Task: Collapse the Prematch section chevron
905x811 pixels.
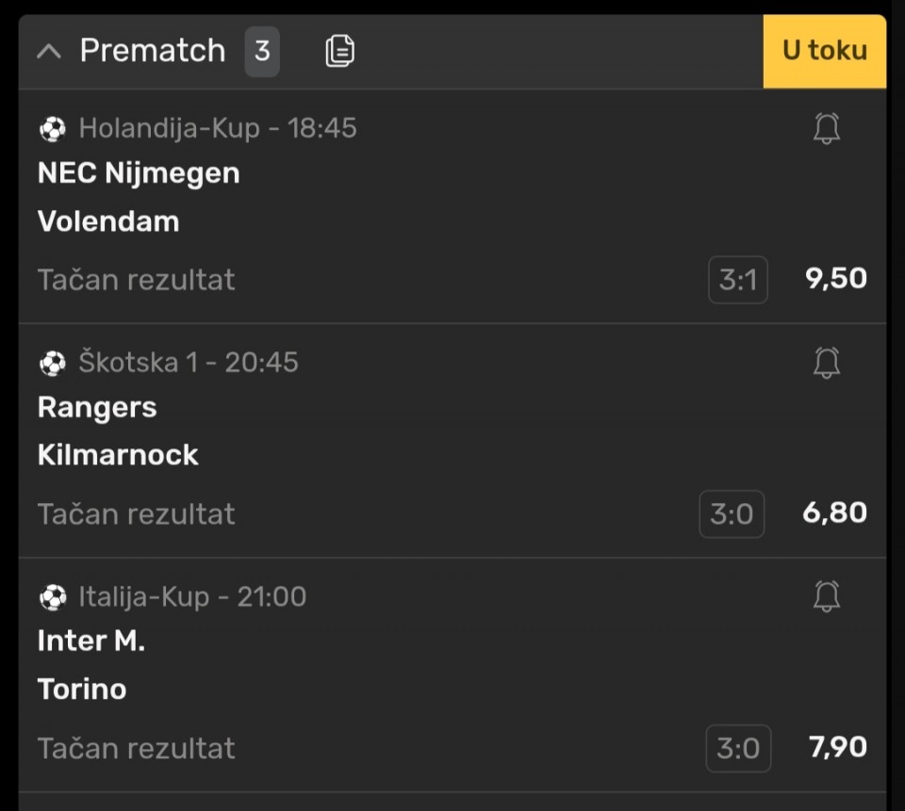Action: 49,52
